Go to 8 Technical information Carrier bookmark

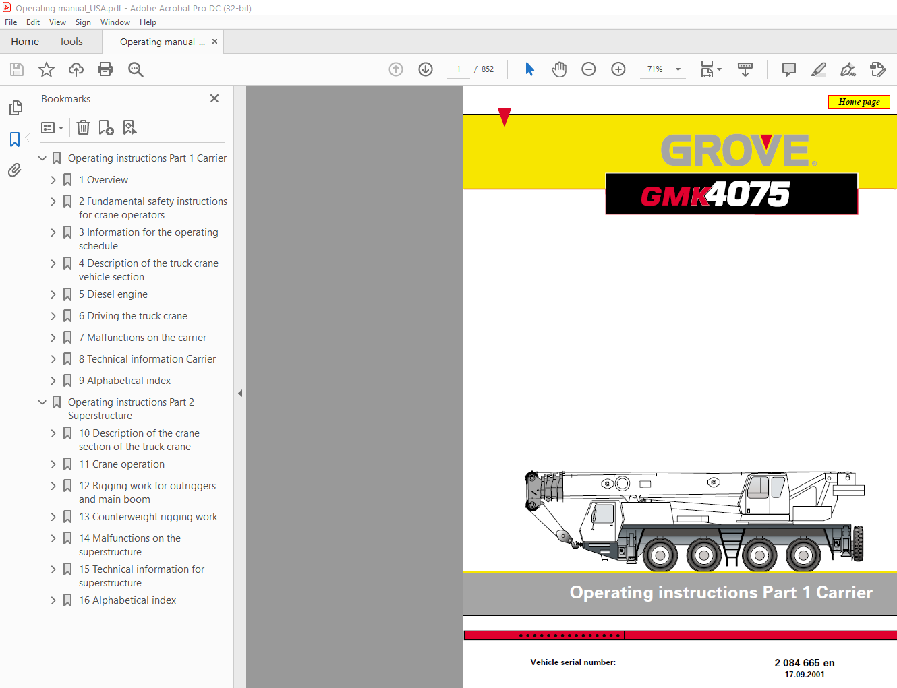[x=147, y=359]
